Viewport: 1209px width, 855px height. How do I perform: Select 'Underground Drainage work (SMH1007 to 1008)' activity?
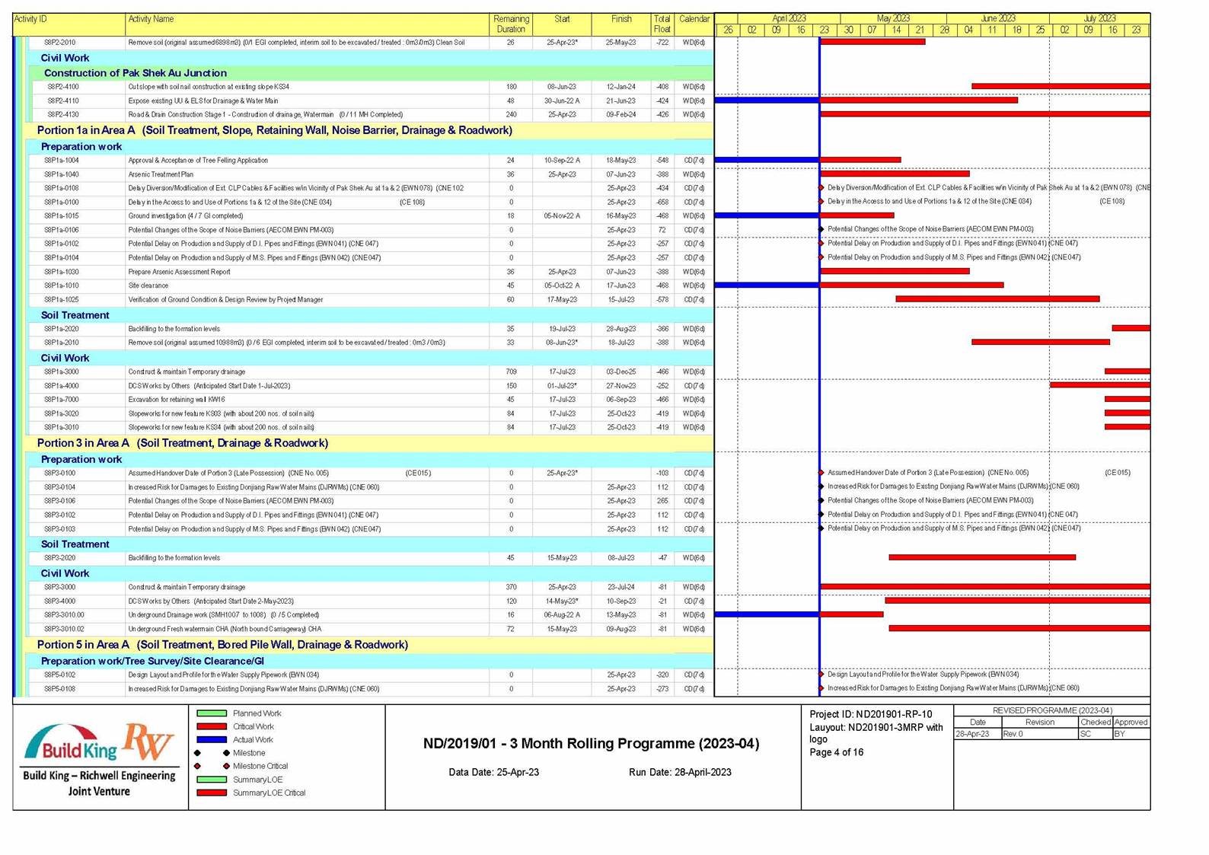224,615
